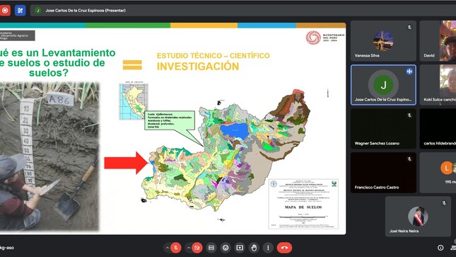The width and height of the screenshot is (456, 257).
Task: Unmute the microphone in the call controls
Action: [x=175, y=248]
